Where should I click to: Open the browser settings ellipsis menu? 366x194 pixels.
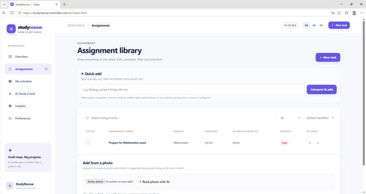tap(362, 13)
